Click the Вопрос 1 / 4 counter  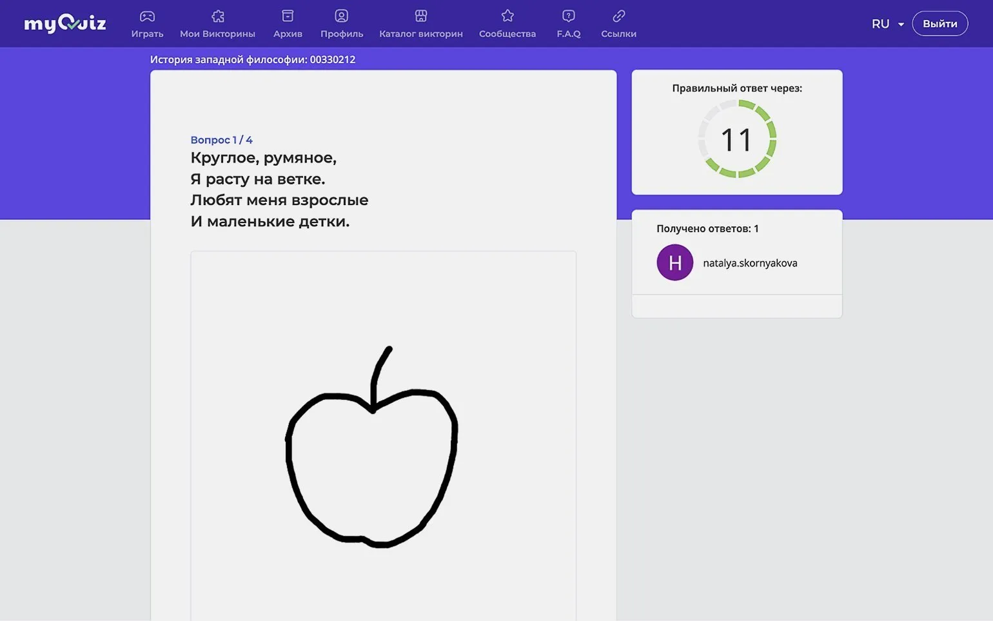coord(221,140)
